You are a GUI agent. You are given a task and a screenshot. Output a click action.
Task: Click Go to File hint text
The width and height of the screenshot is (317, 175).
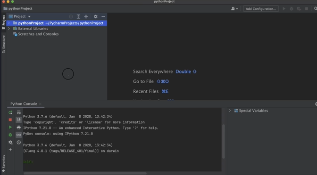click(x=143, y=81)
